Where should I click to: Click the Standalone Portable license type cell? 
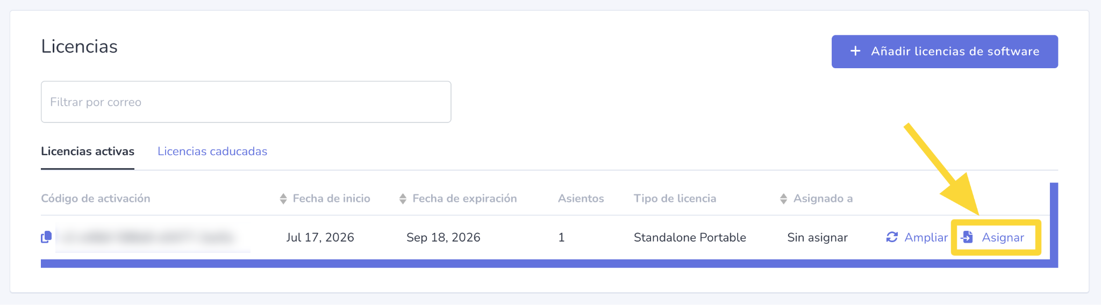tap(690, 237)
